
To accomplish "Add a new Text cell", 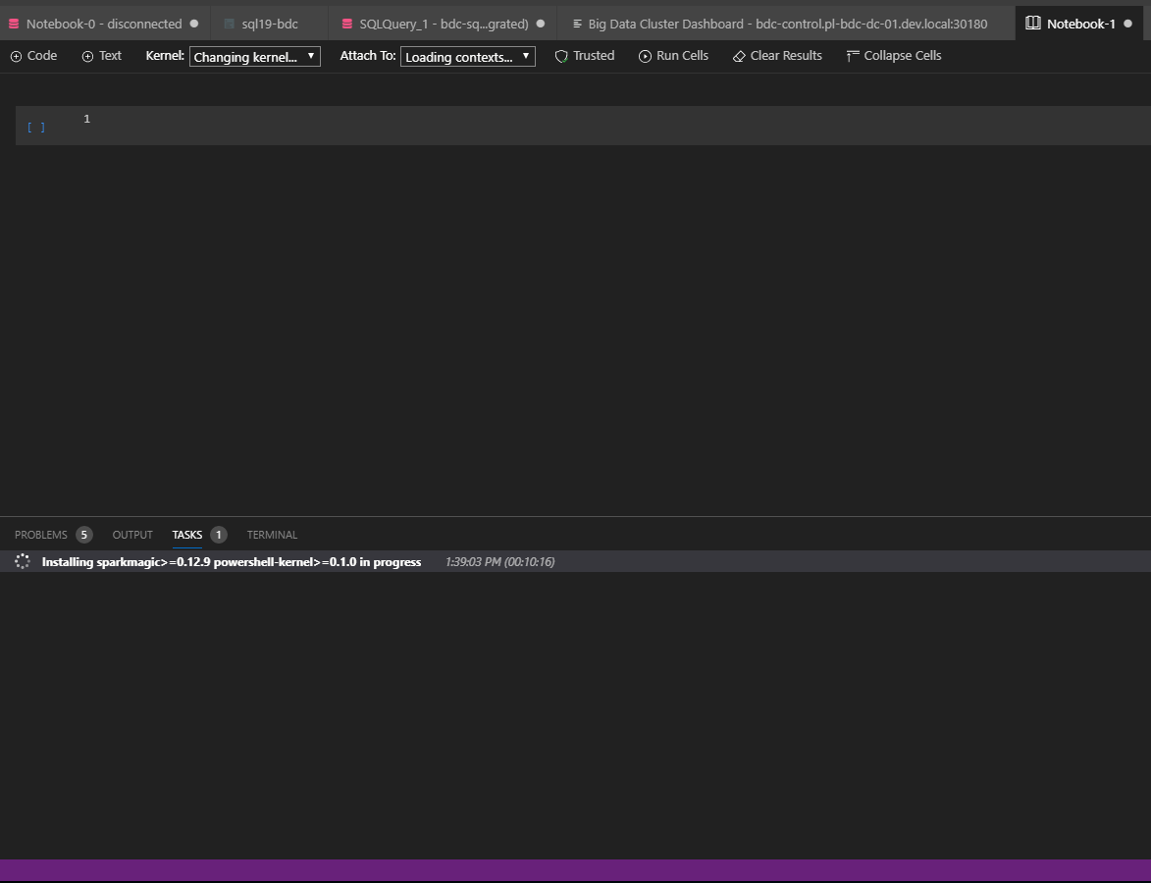I will pos(101,56).
